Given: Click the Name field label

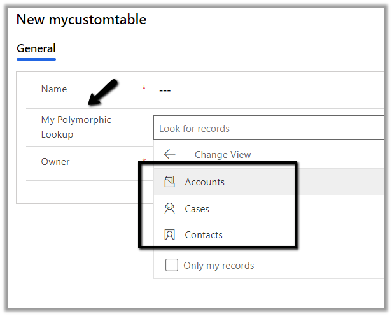Looking at the screenshot, I should (54, 89).
